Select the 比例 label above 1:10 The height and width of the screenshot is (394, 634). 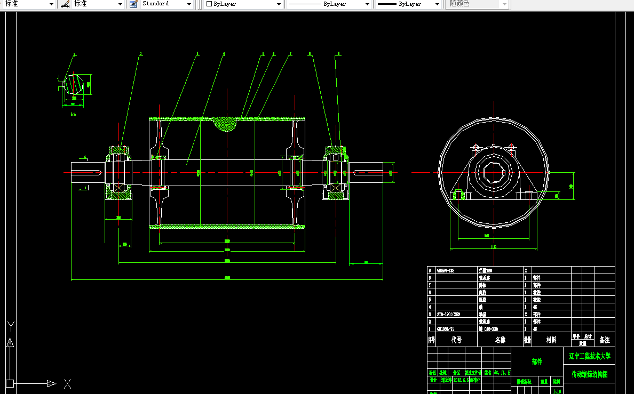(x=557, y=382)
